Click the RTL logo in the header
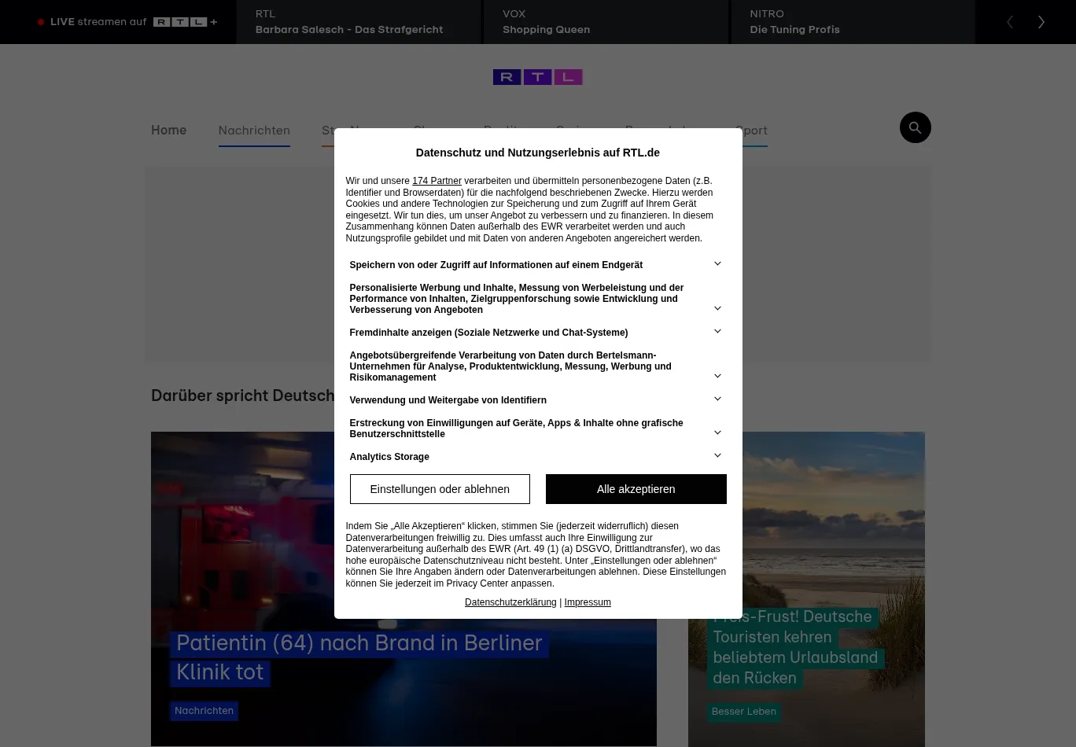The height and width of the screenshot is (747, 1076). (537, 77)
